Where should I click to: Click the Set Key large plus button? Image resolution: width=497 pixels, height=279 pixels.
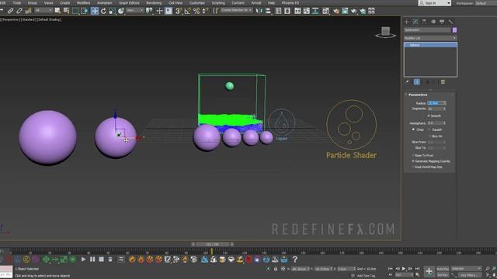pos(429,271)
